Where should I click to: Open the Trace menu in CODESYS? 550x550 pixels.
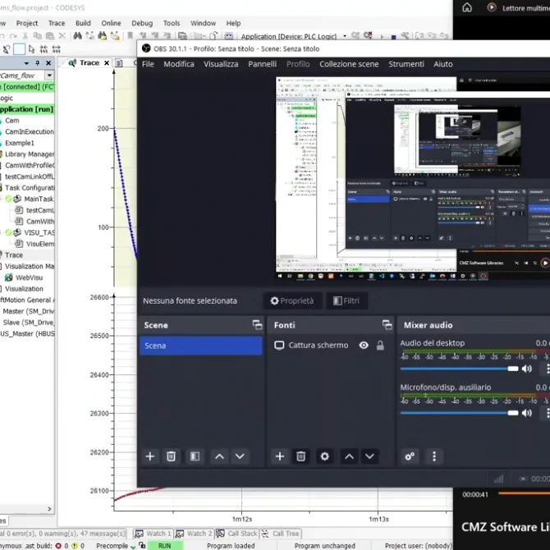(57, 23)
